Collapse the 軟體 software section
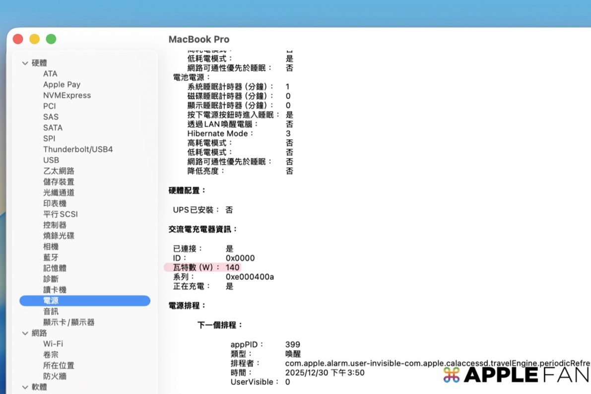 point(25,387)
